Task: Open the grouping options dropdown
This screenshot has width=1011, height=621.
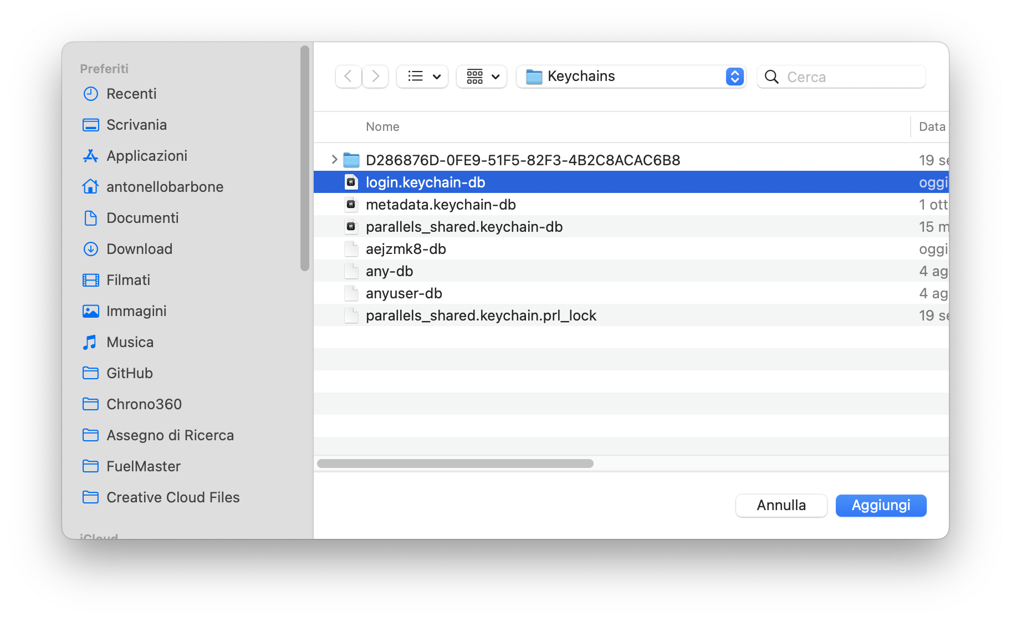Action: click(481, 77)
